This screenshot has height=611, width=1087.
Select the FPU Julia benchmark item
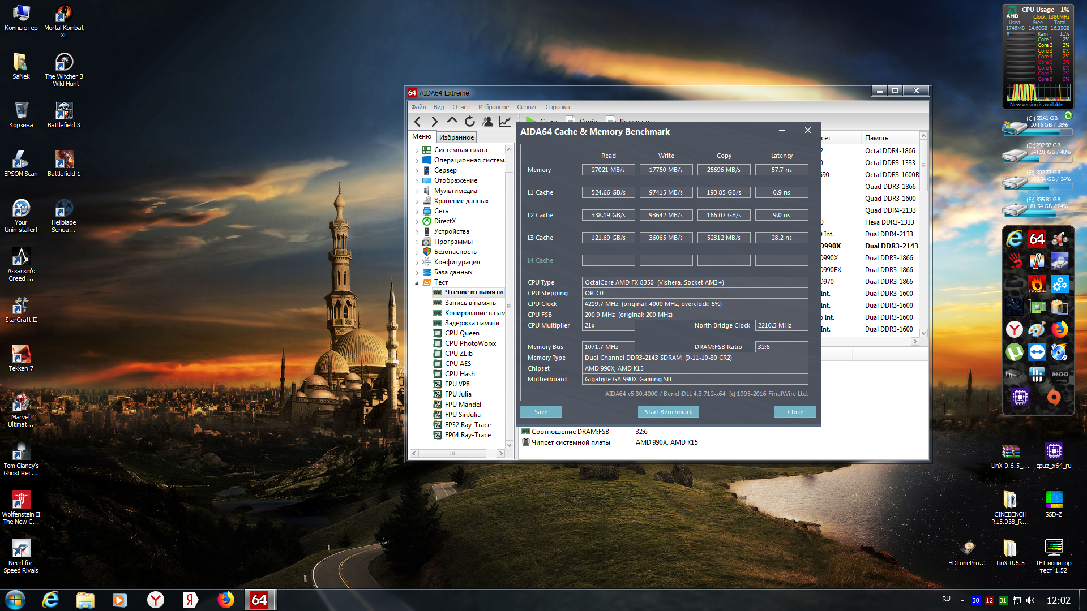coord(457,394)
